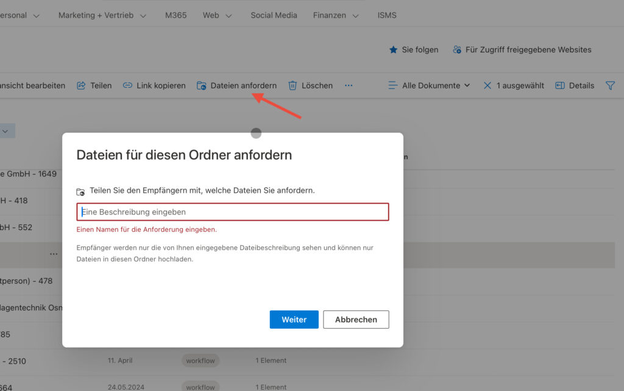Screen dimensions: 624x391
Task: Go to the Social Media tab
Action: (274, 15)
